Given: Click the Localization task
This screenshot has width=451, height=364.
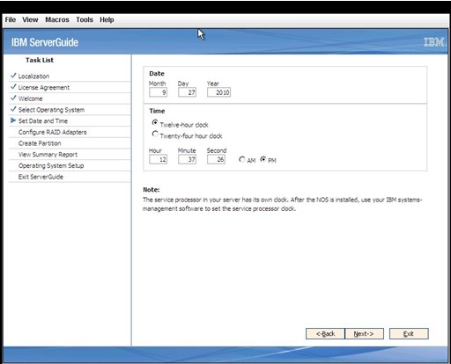Looking at the screenshot, I should [x=33, y=76].
